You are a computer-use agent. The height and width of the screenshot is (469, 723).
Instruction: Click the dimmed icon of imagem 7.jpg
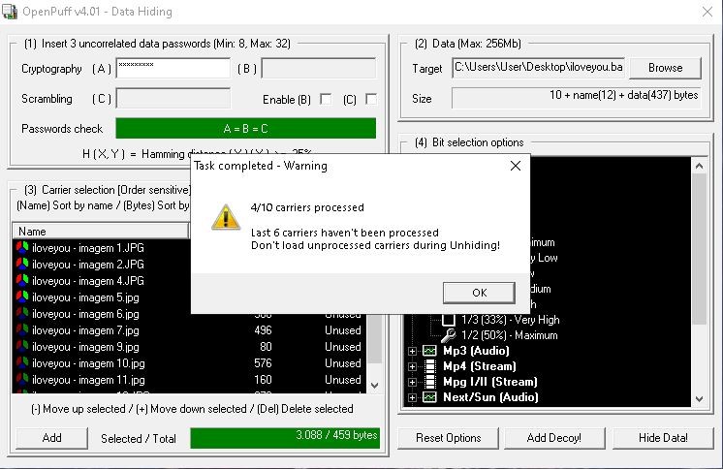pyautogui.click(x=23, y=330)
